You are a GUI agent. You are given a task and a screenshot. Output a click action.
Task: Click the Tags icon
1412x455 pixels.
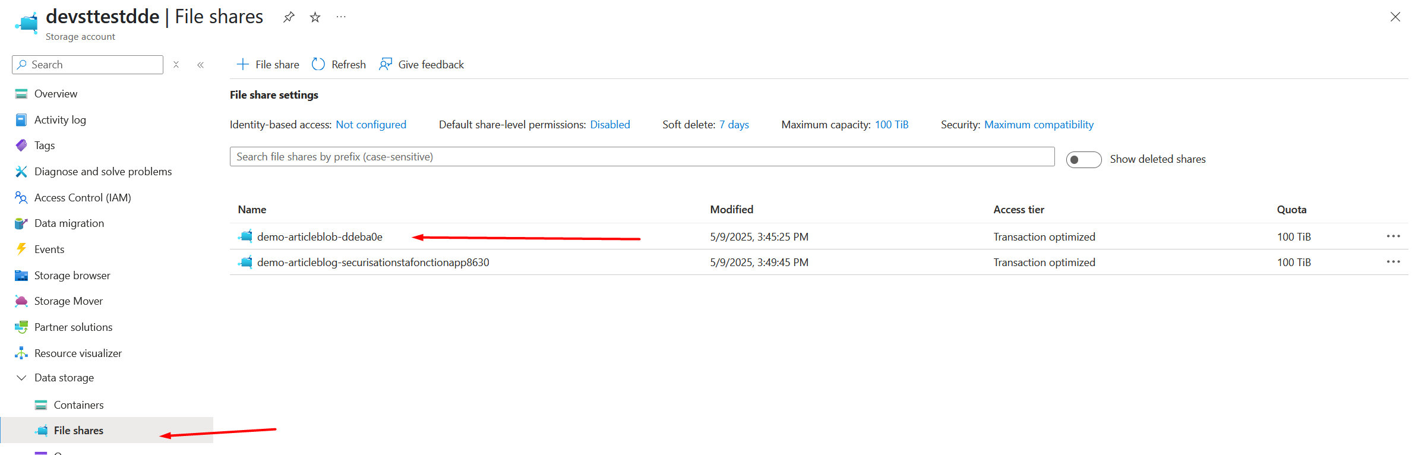(x=21, y=146)
